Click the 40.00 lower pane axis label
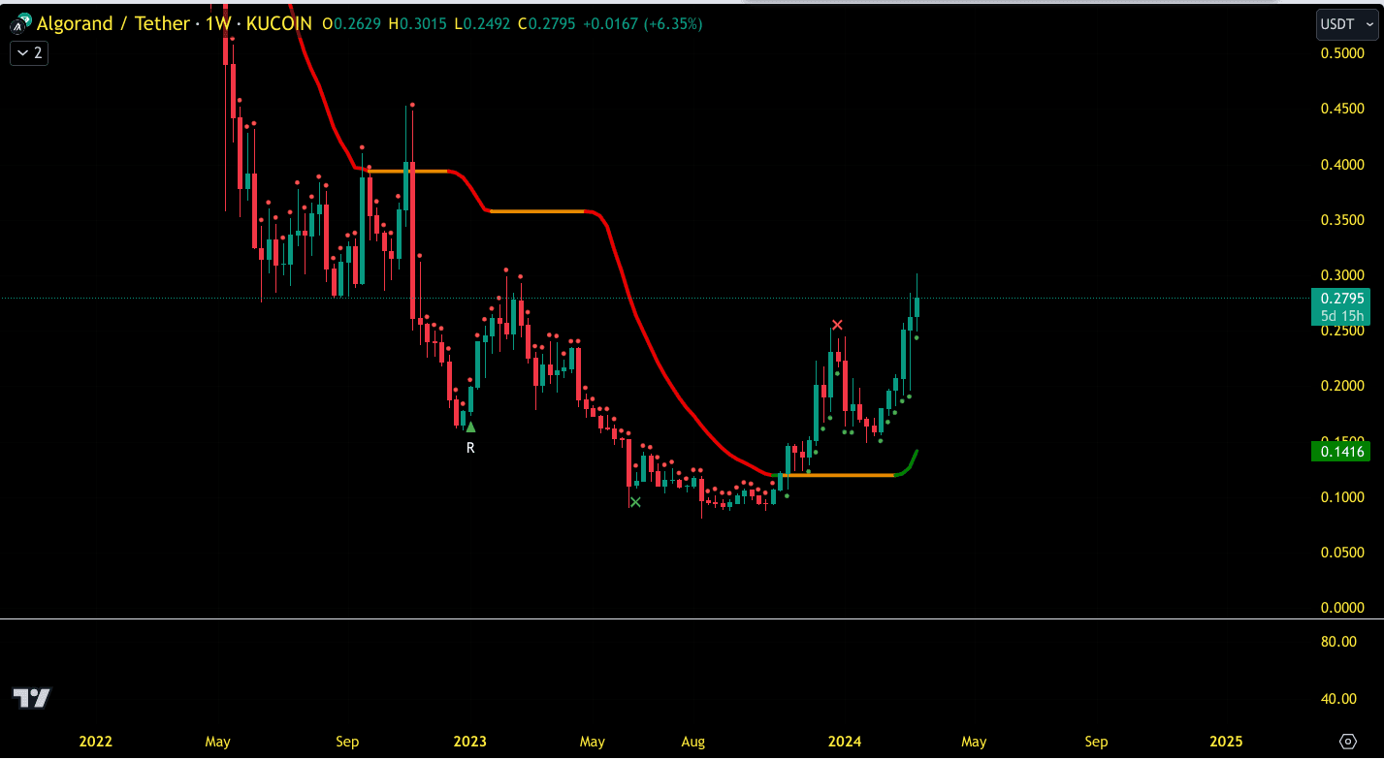Image resolution: width=1384 pixels, height=760 pixels. click(x=1338, y=698)
